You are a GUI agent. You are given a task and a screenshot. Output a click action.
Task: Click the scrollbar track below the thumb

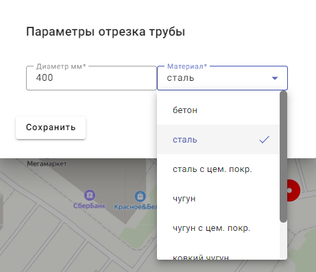(x=283, y=240)
